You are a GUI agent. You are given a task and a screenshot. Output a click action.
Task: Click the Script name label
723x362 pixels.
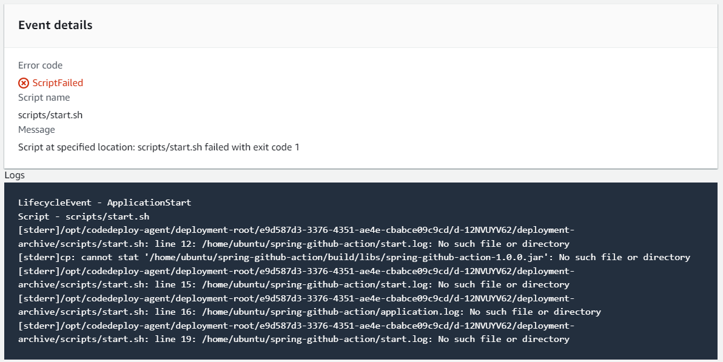(x=44, y=97)
